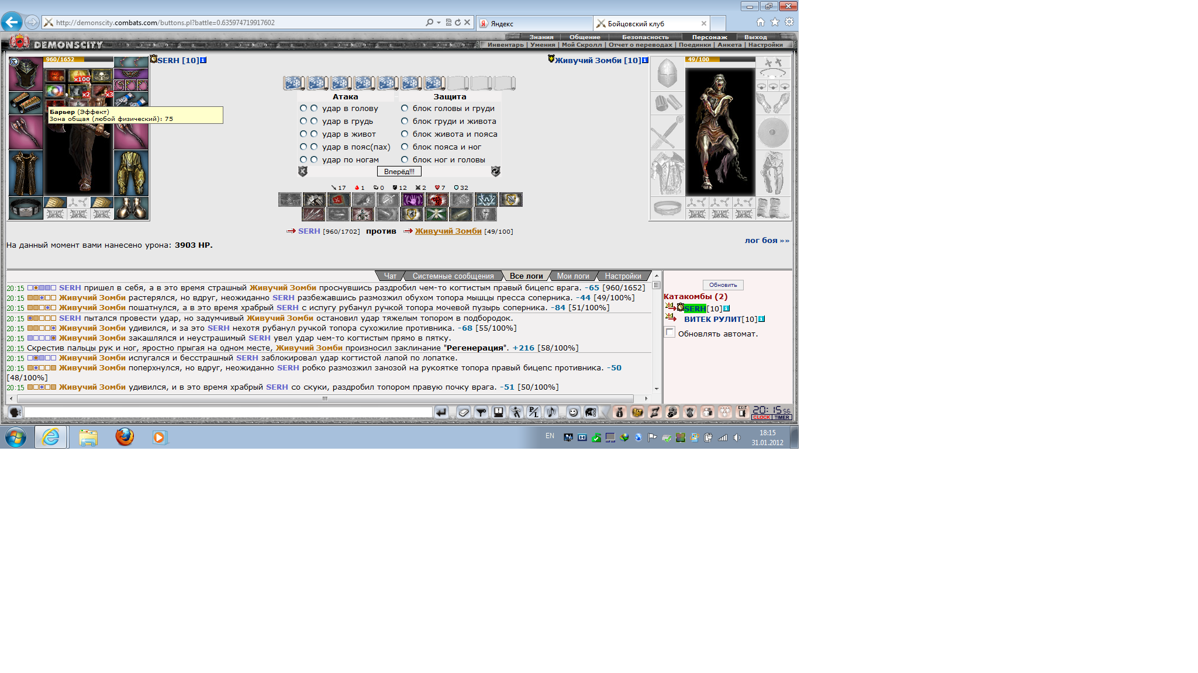Viewport: 1198px width, 673px height.
Task: Select defense 'блок головы и груди'
Action: pyautogui.click(x=405, y=108)
